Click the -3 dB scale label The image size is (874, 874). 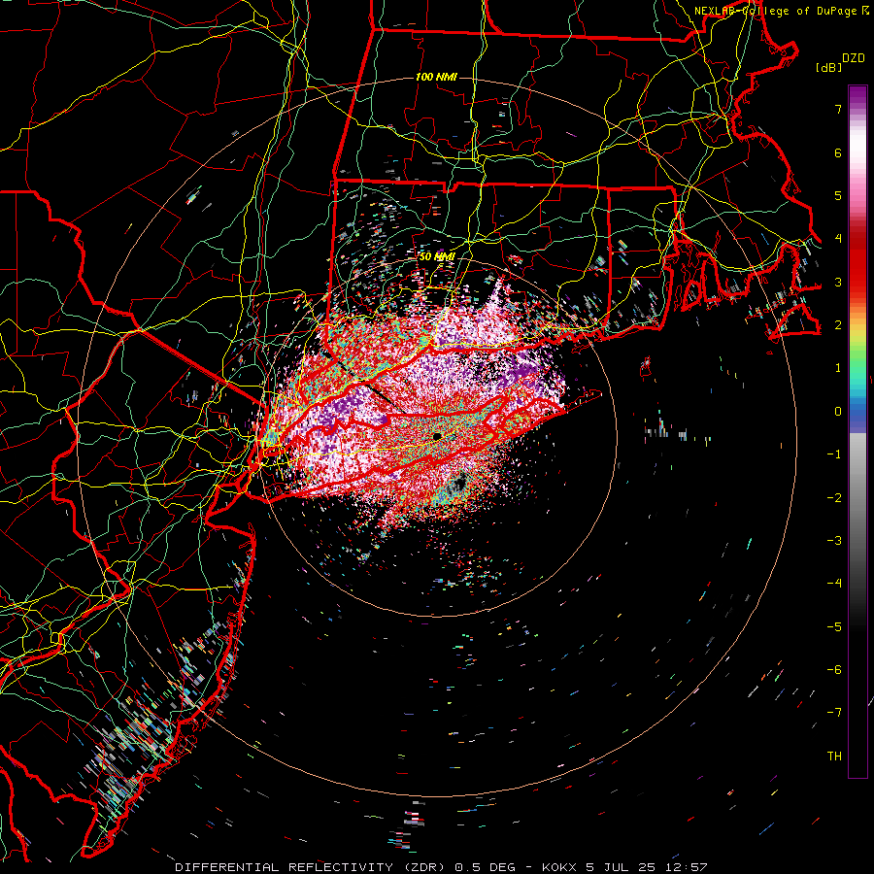[x=834, y=541]
